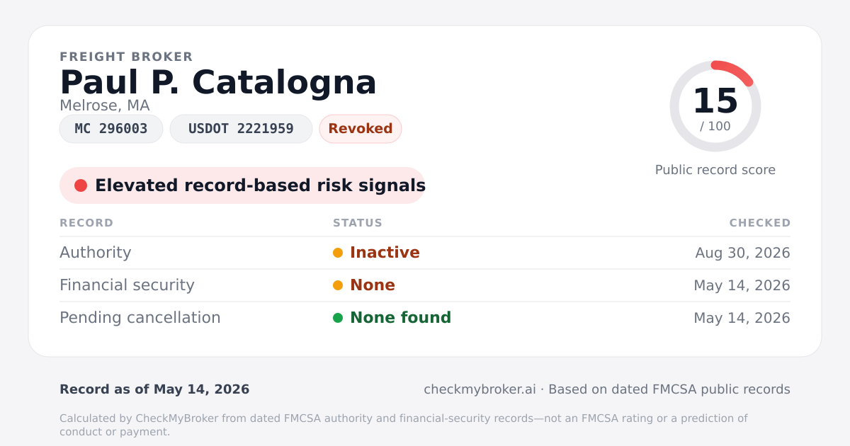Click the Elevated record-based risk signals banner
850x446 pixels.
pos(242,185)
